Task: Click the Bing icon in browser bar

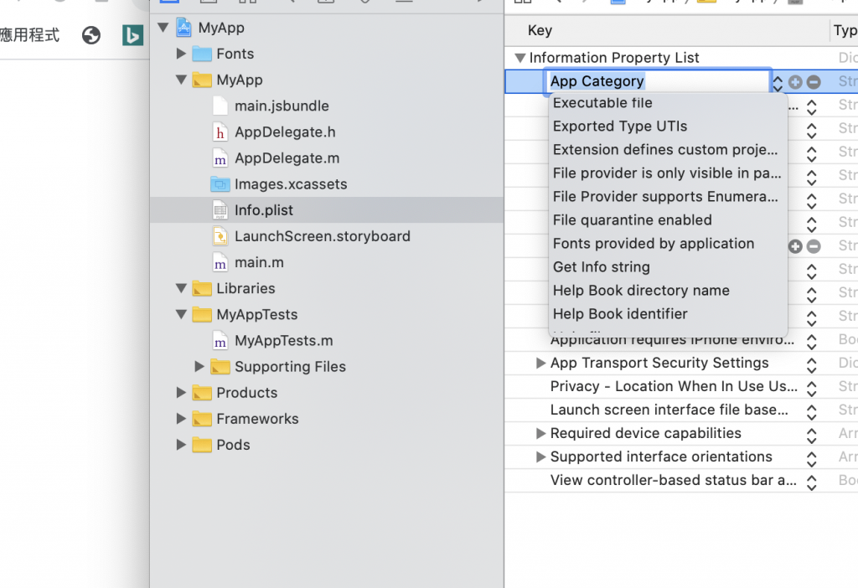Action: 132,35
